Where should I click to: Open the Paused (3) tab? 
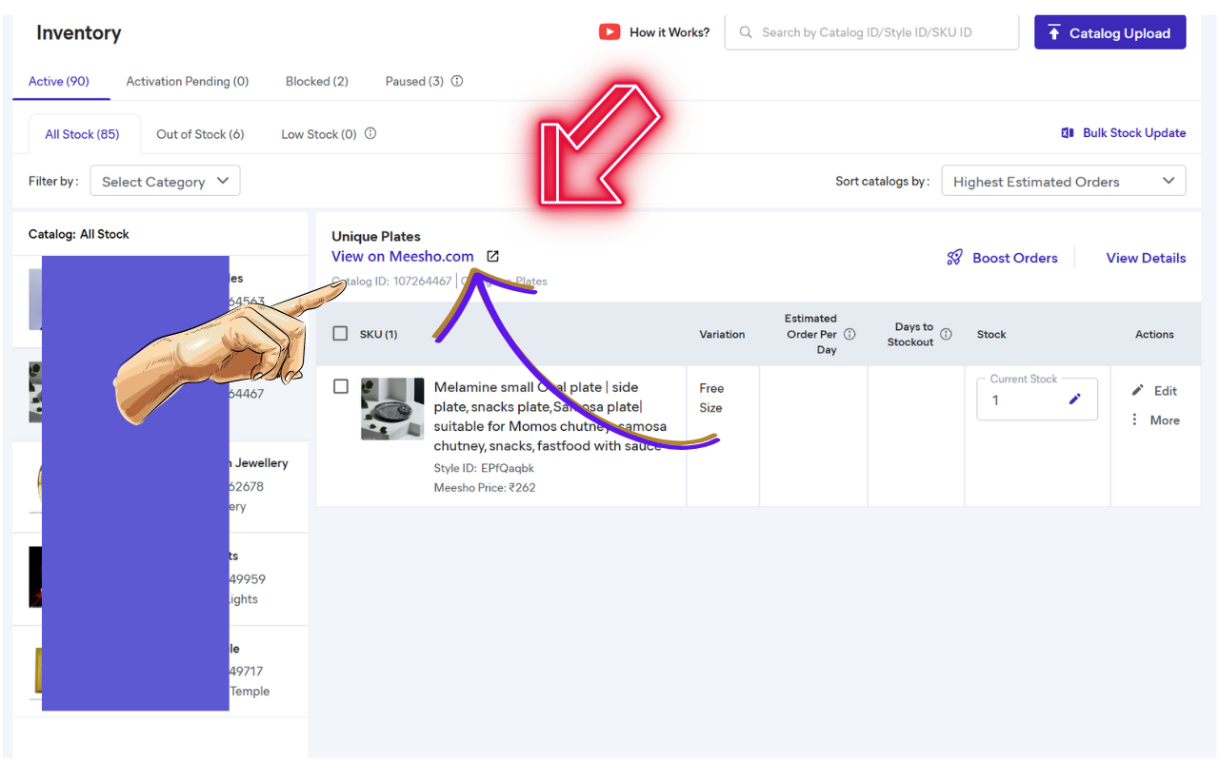(x=414, y=81)
